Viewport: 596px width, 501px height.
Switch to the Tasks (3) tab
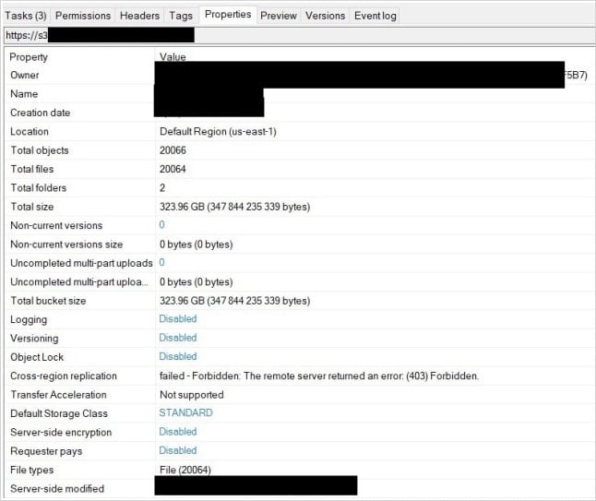[25, 16]
